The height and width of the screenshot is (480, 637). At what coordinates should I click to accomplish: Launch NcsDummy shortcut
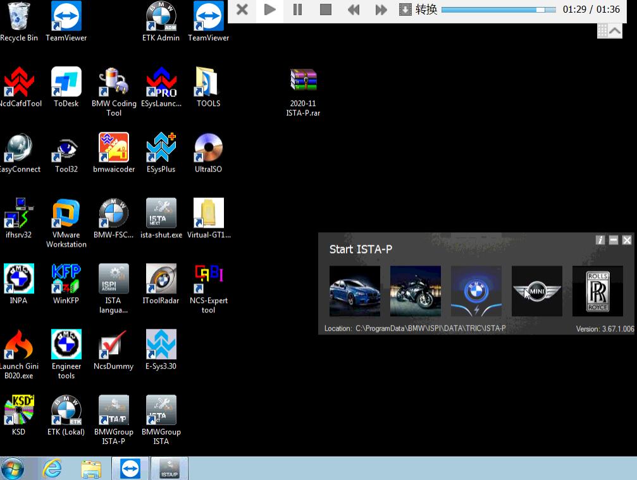click(114, 350)
